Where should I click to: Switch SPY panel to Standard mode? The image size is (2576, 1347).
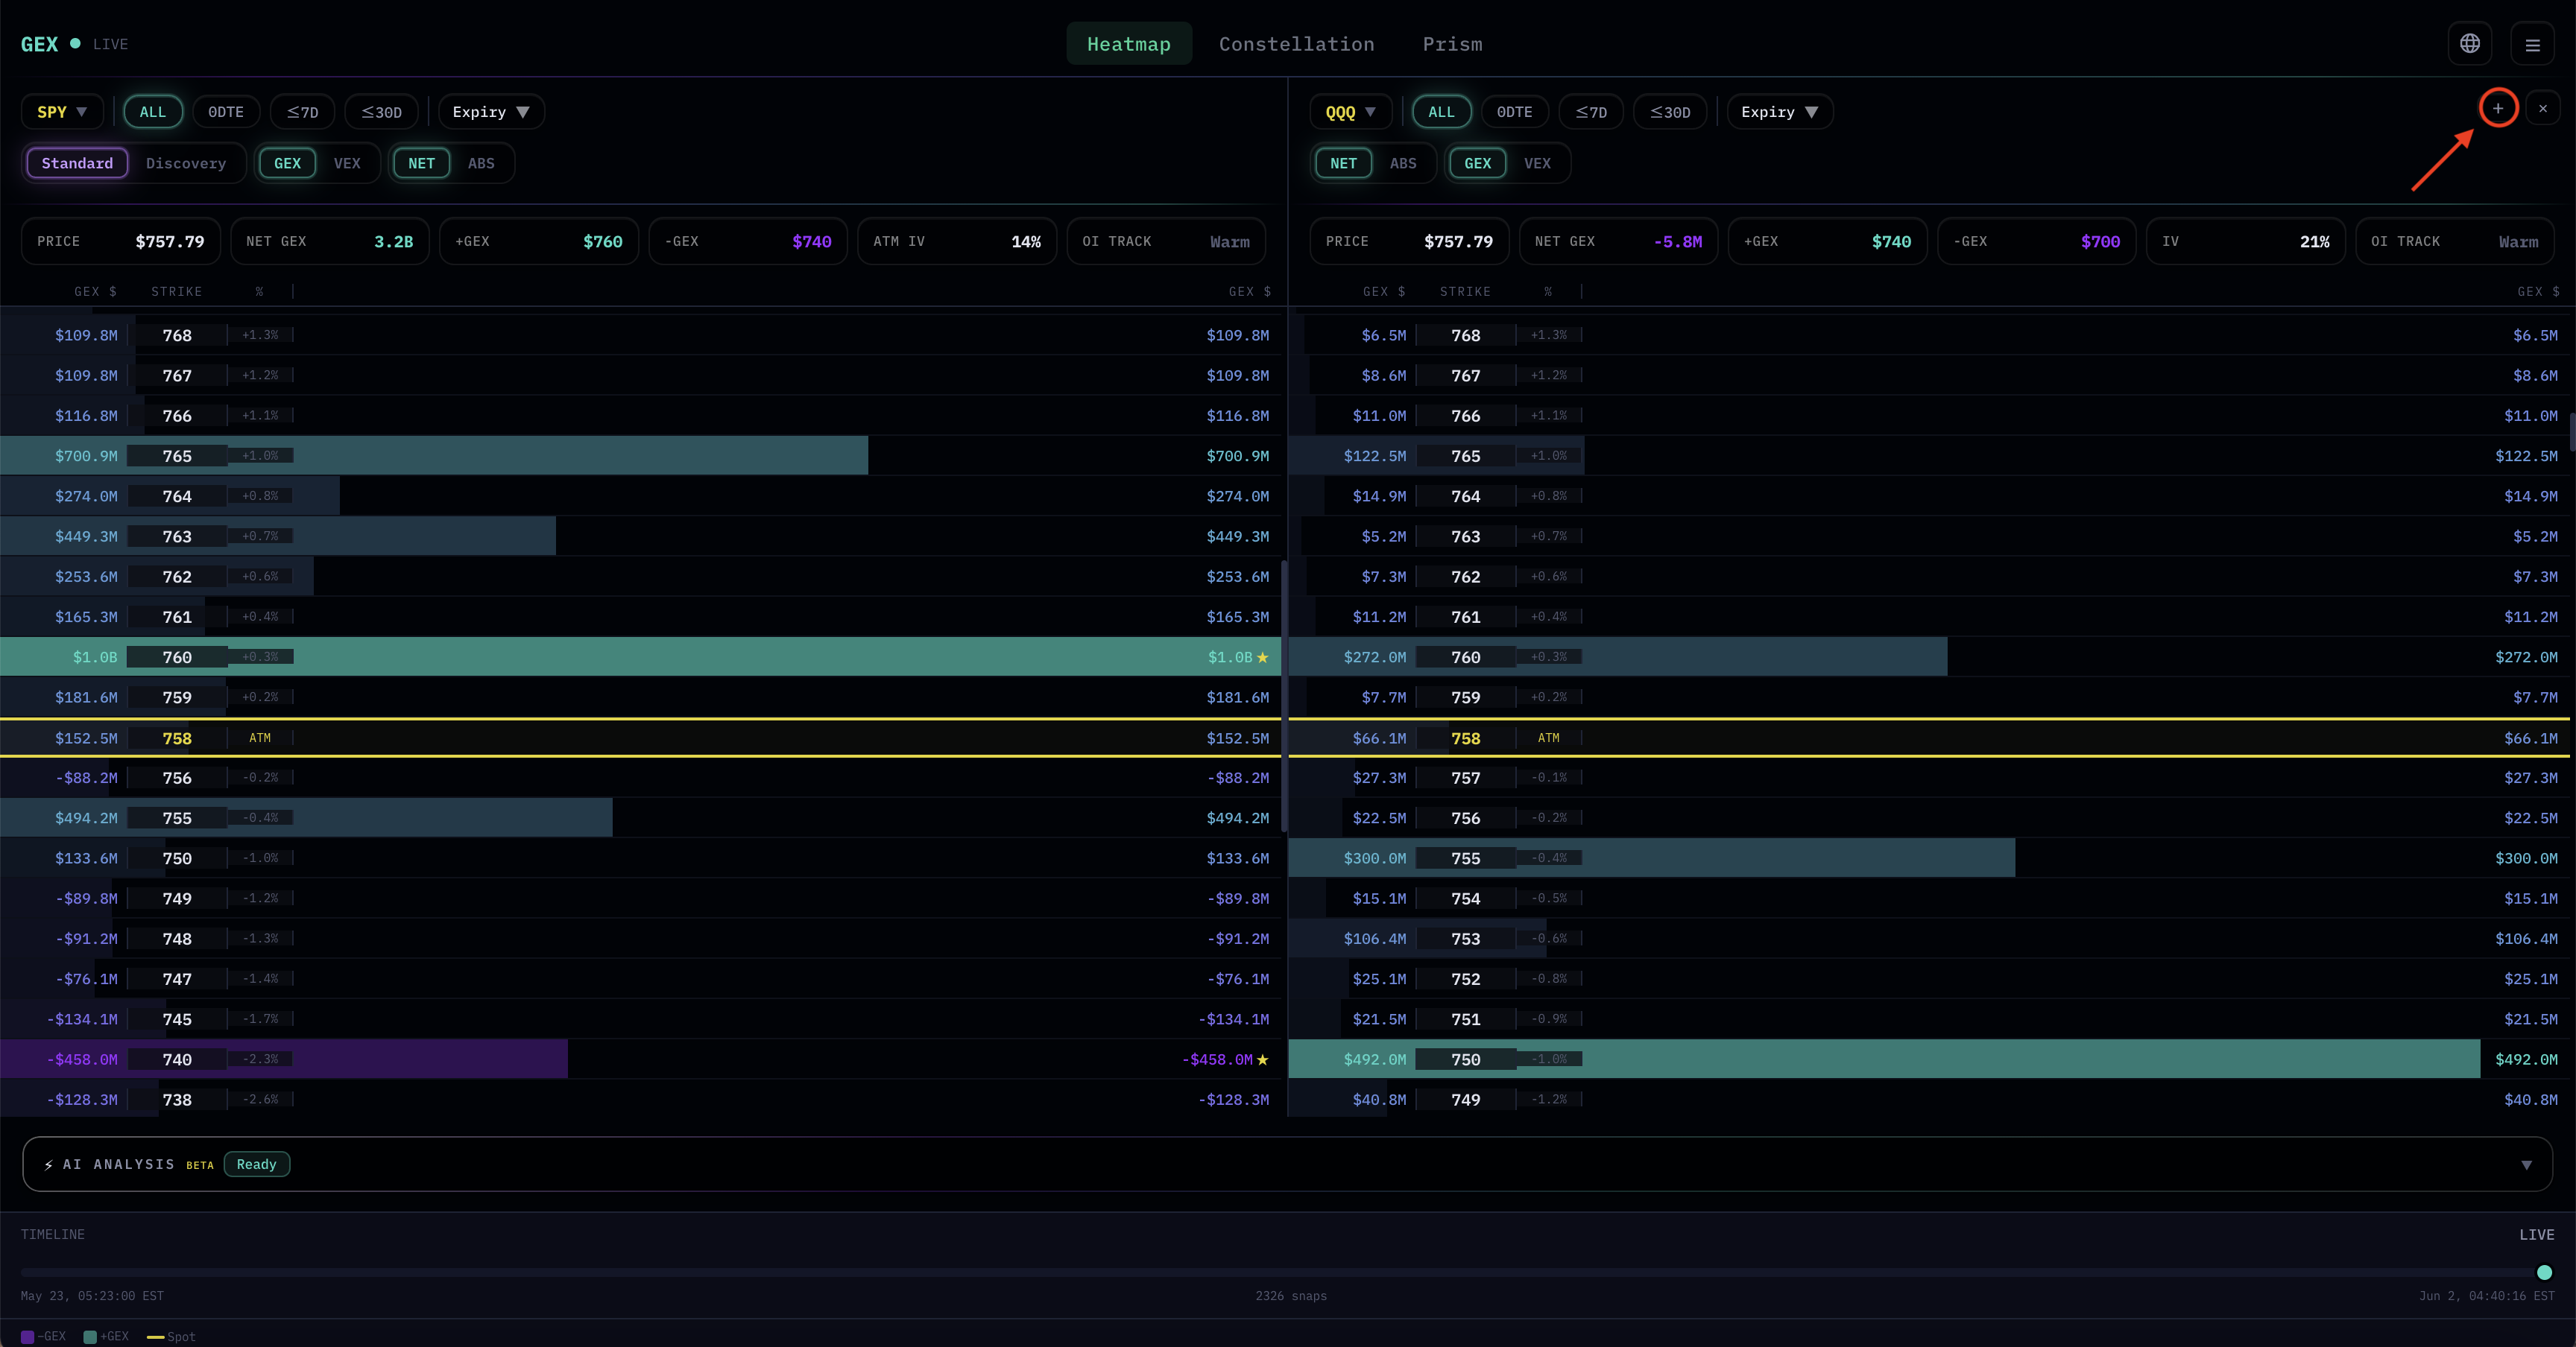click(77, 163)
